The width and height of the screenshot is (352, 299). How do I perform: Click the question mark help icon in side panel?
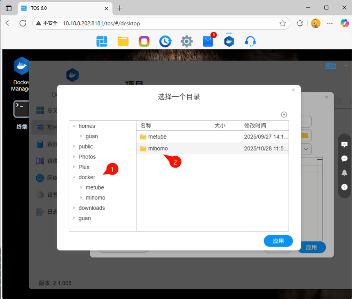point(345,187)
